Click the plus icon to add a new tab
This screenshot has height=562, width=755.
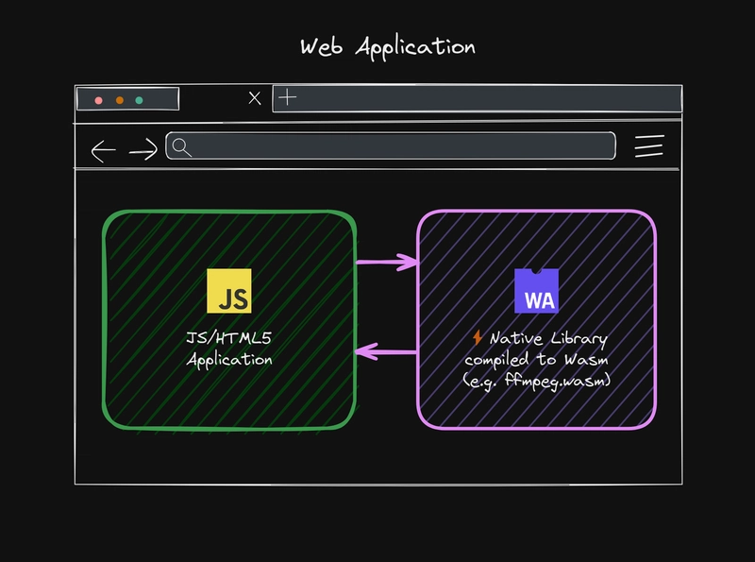[x=288, y=97]
